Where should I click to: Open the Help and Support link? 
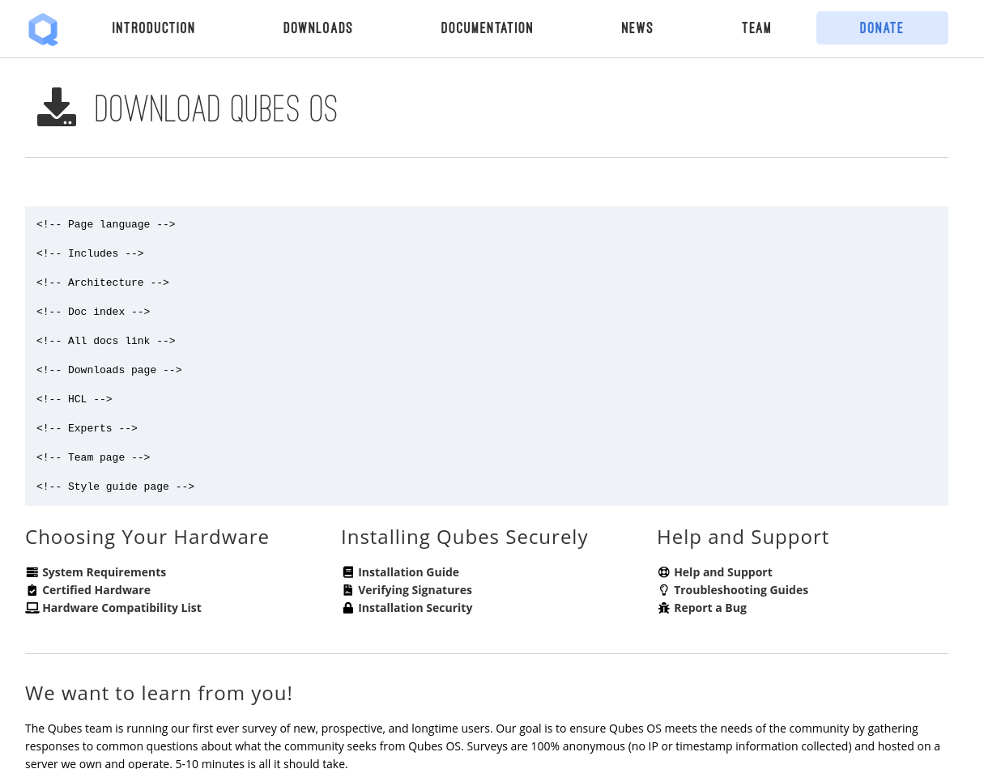click(x=723, y=572)
